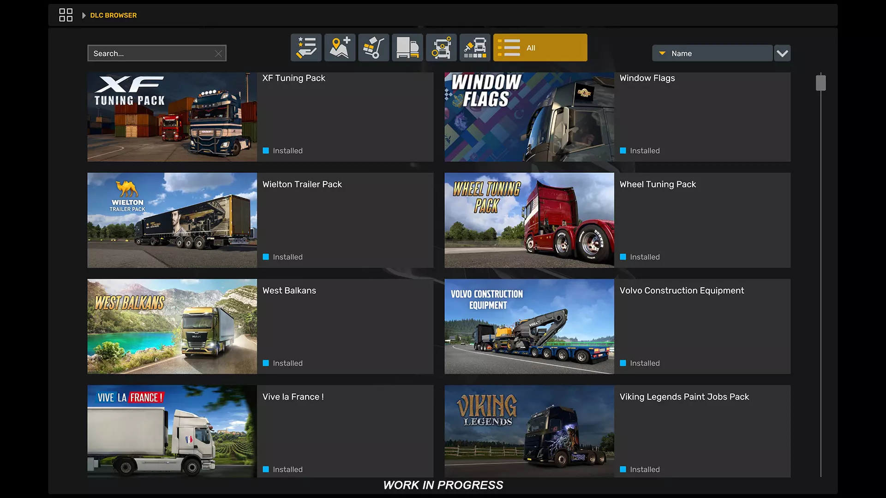
Task: Open the Viking Legends Paint Jobs Pack title
Action: (x=684, y=397)
